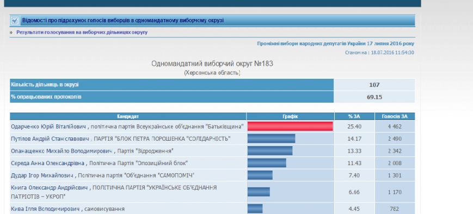Click the value 107
The height and width of the screenshot is (214, 473).
[374, 85]
